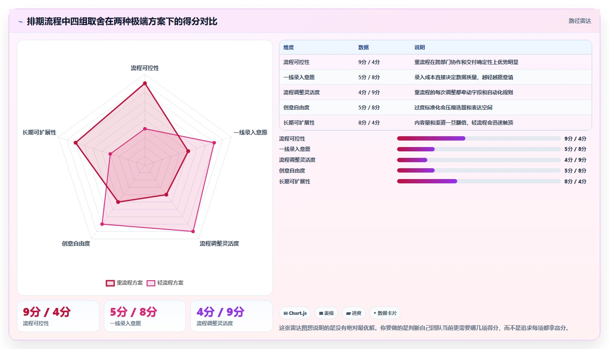Click the 5分 / 8分 value beside 创意自由度 bar
This screenshot has height=349, width=609.
[575, 170]
